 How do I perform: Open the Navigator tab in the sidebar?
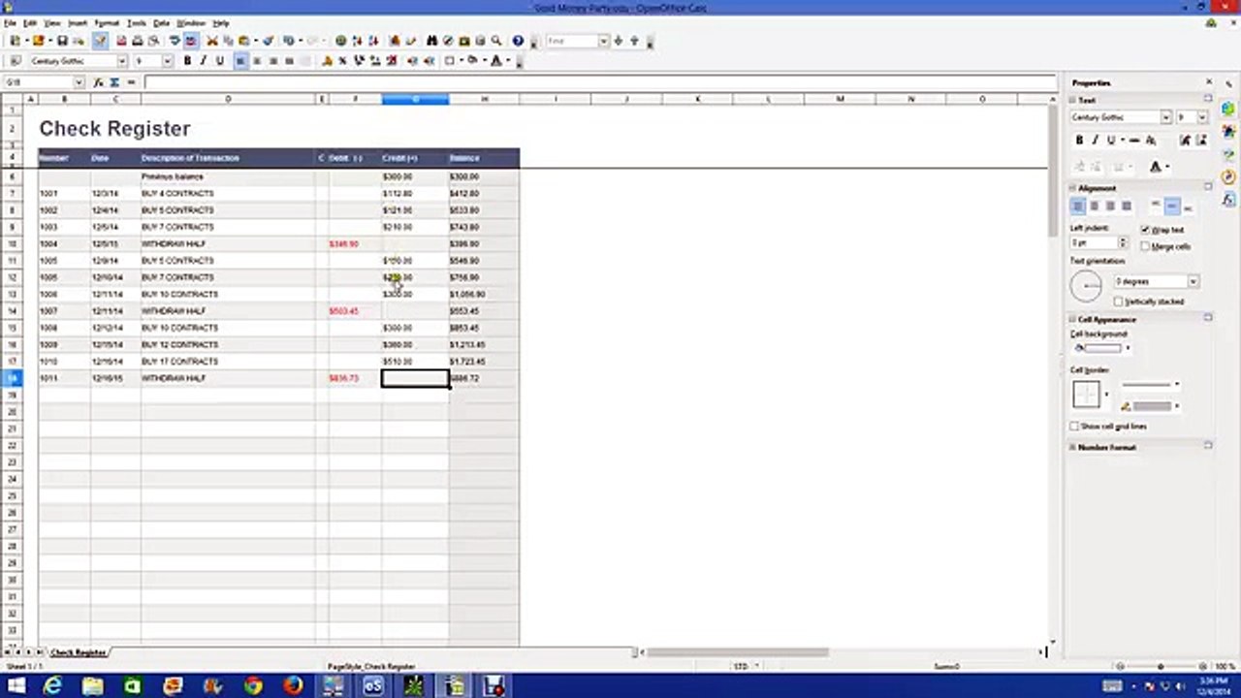1228,176
